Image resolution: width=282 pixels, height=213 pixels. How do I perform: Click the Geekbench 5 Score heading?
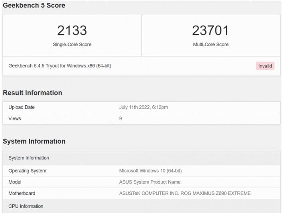pos(34,6)
